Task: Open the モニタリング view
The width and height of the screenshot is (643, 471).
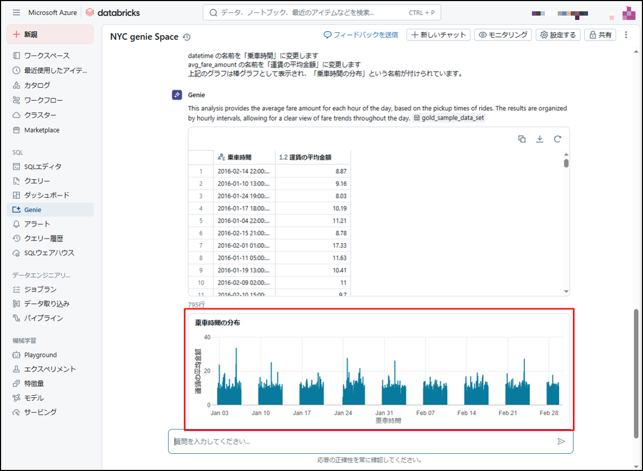Action: (503, 35)
